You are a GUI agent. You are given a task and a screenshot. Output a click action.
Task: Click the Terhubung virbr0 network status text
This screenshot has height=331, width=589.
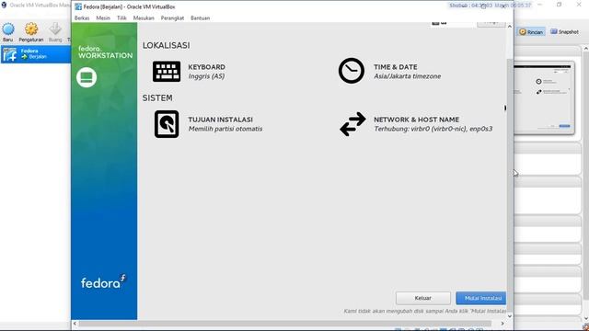pyautogui.click(x=433, y=129)
